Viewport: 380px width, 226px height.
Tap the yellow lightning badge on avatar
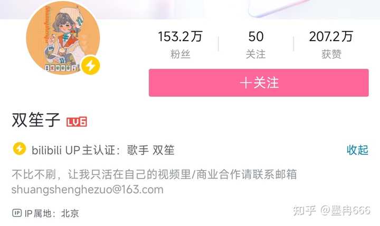[90, 65]
